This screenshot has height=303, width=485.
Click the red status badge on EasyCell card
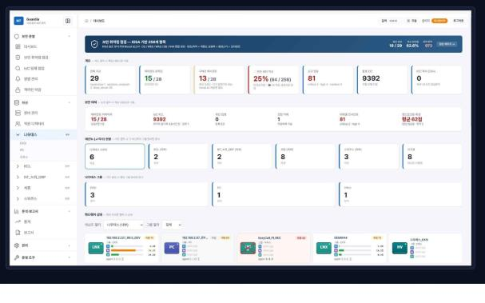[301, 238]
